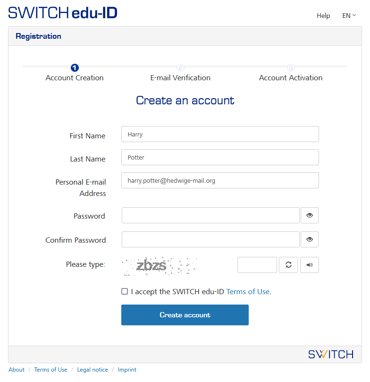Click the SWITCH edu-ID logo
Screen dimensions: 370x382
63,13
